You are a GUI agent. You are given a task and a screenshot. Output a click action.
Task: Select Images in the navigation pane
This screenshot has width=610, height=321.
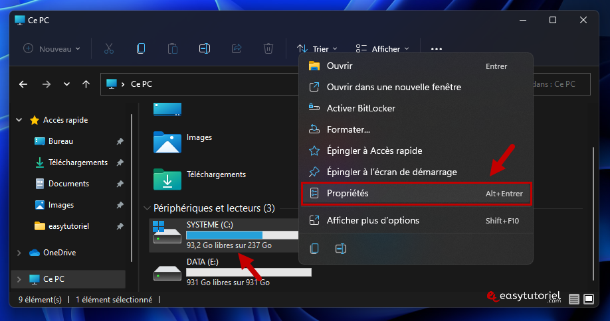click(61, 205)
